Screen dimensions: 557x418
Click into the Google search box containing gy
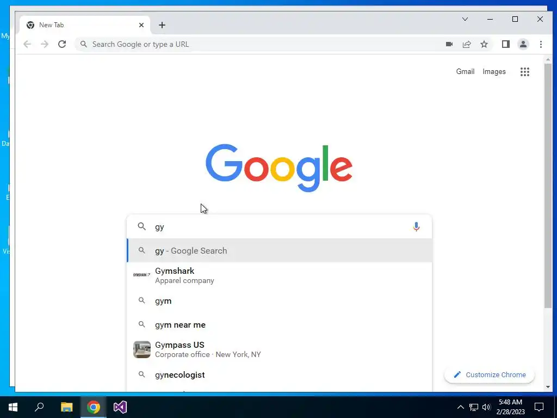point(279,226)
